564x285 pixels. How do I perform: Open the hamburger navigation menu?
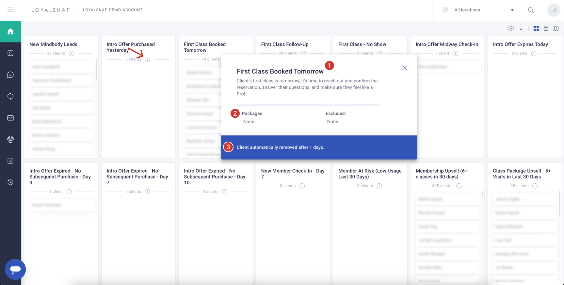[x=10, y=10]
